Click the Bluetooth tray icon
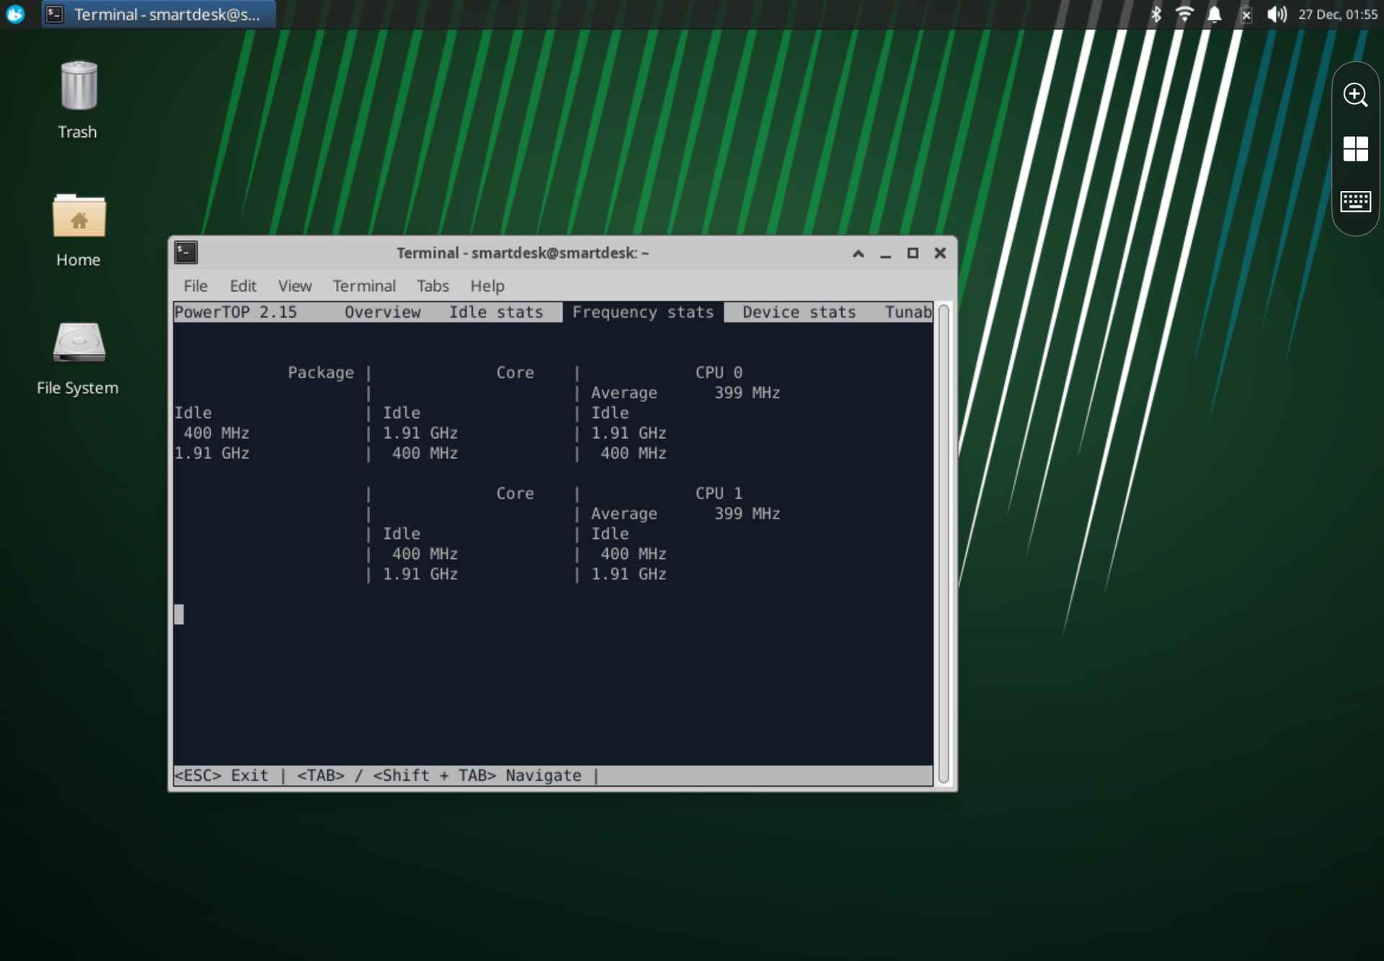The image size is (1384, 961). tap(1155, 14)
